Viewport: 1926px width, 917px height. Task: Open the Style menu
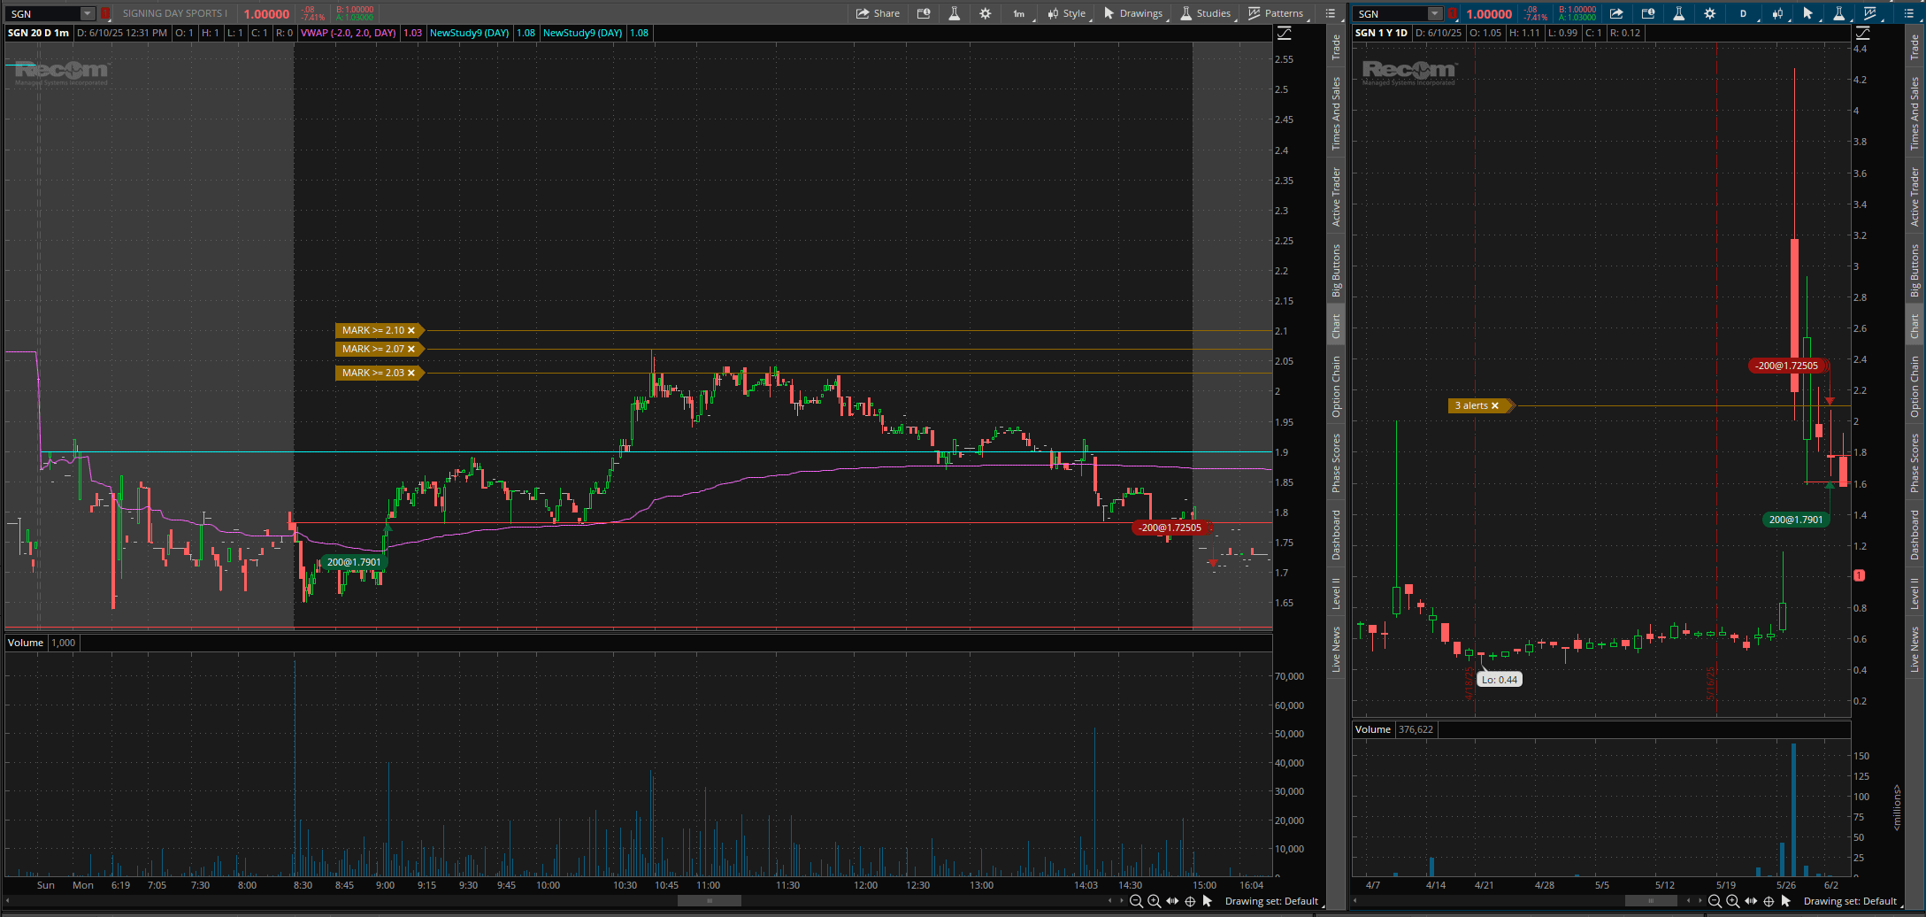point(1066,13)
